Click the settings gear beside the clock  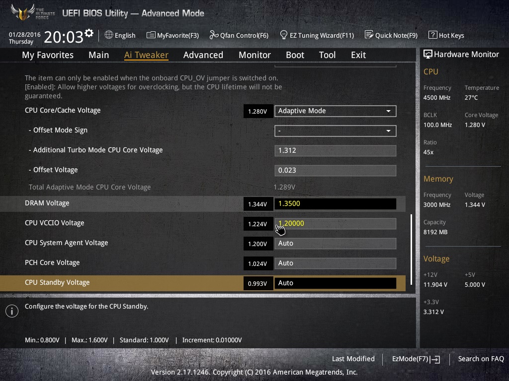89,33
